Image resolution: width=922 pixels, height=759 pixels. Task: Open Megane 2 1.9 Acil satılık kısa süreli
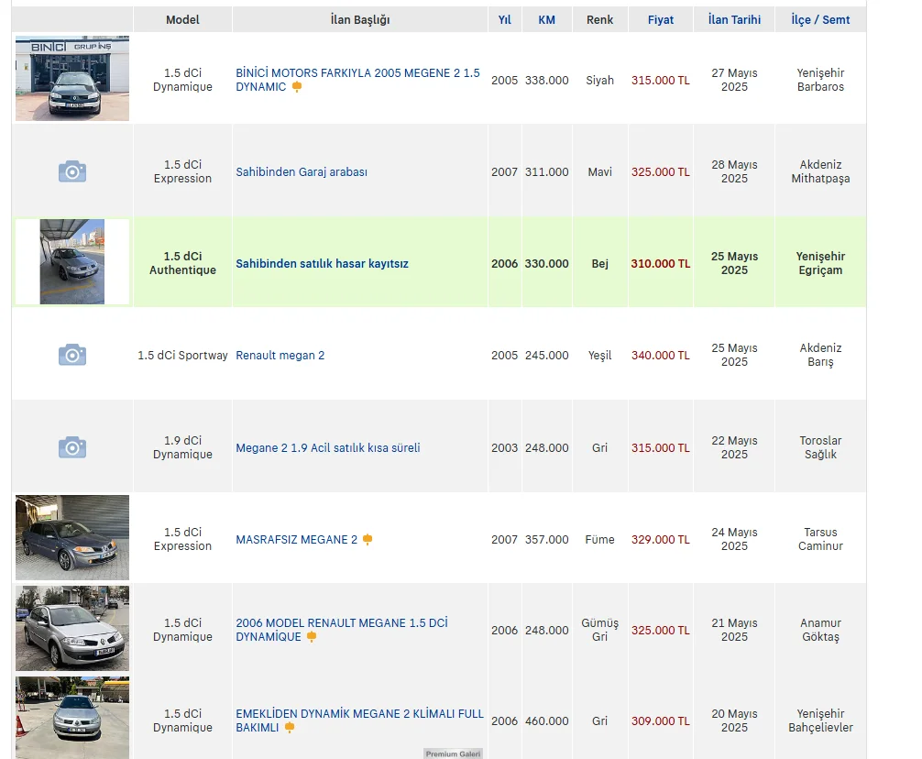click(x=328, y=447)
